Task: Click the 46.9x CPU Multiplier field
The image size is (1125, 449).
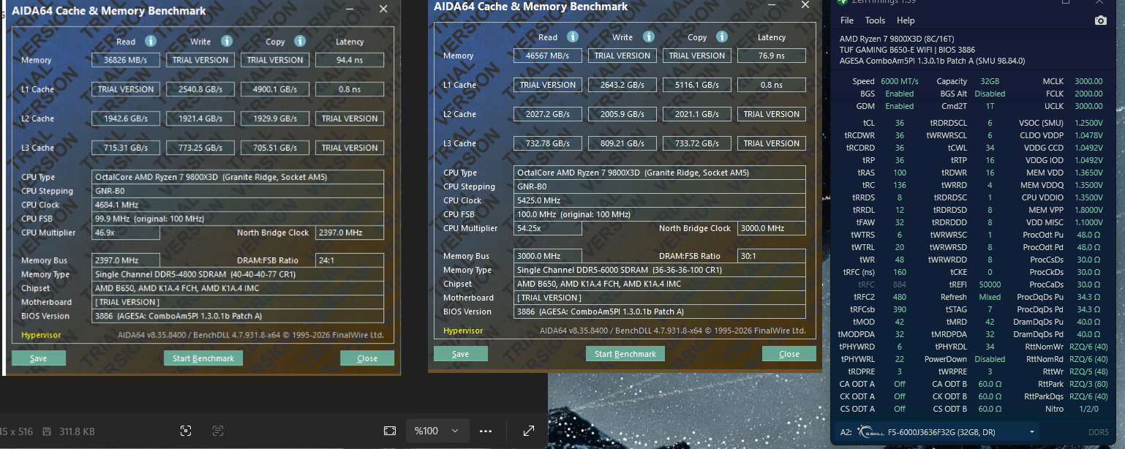Action: click(126, 233)
